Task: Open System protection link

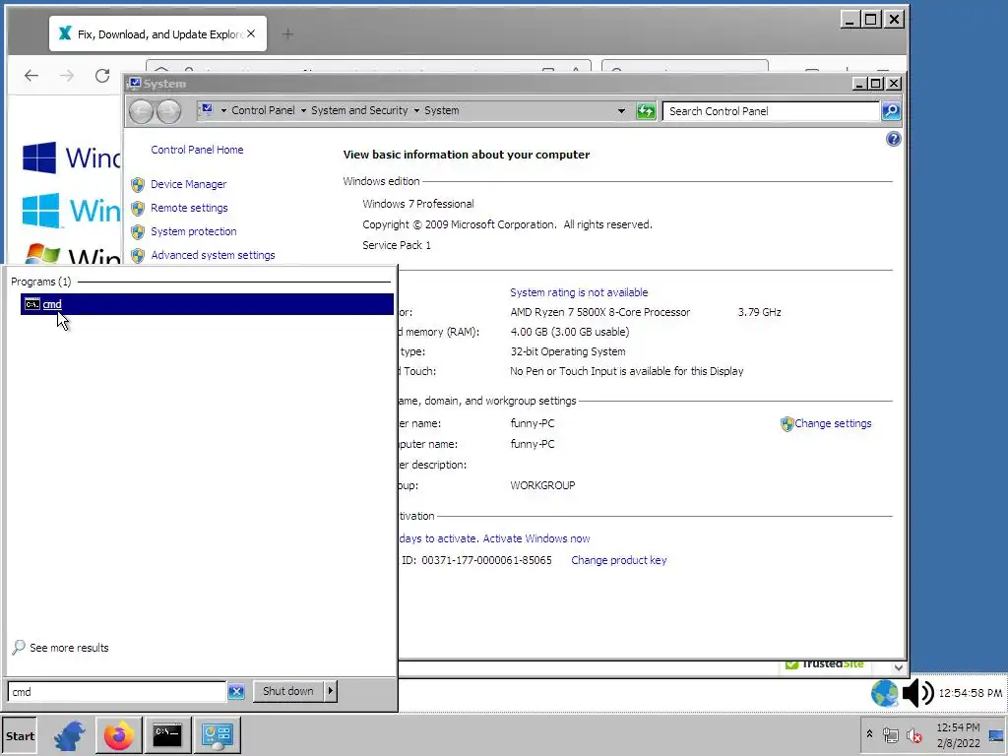Action: (194, 231)
